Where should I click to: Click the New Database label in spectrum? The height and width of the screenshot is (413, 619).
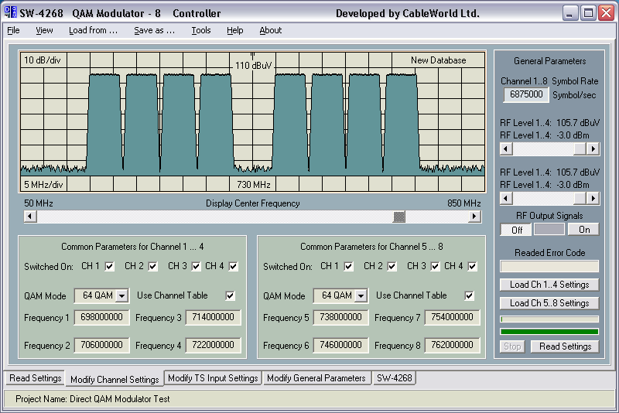[438, 60]
